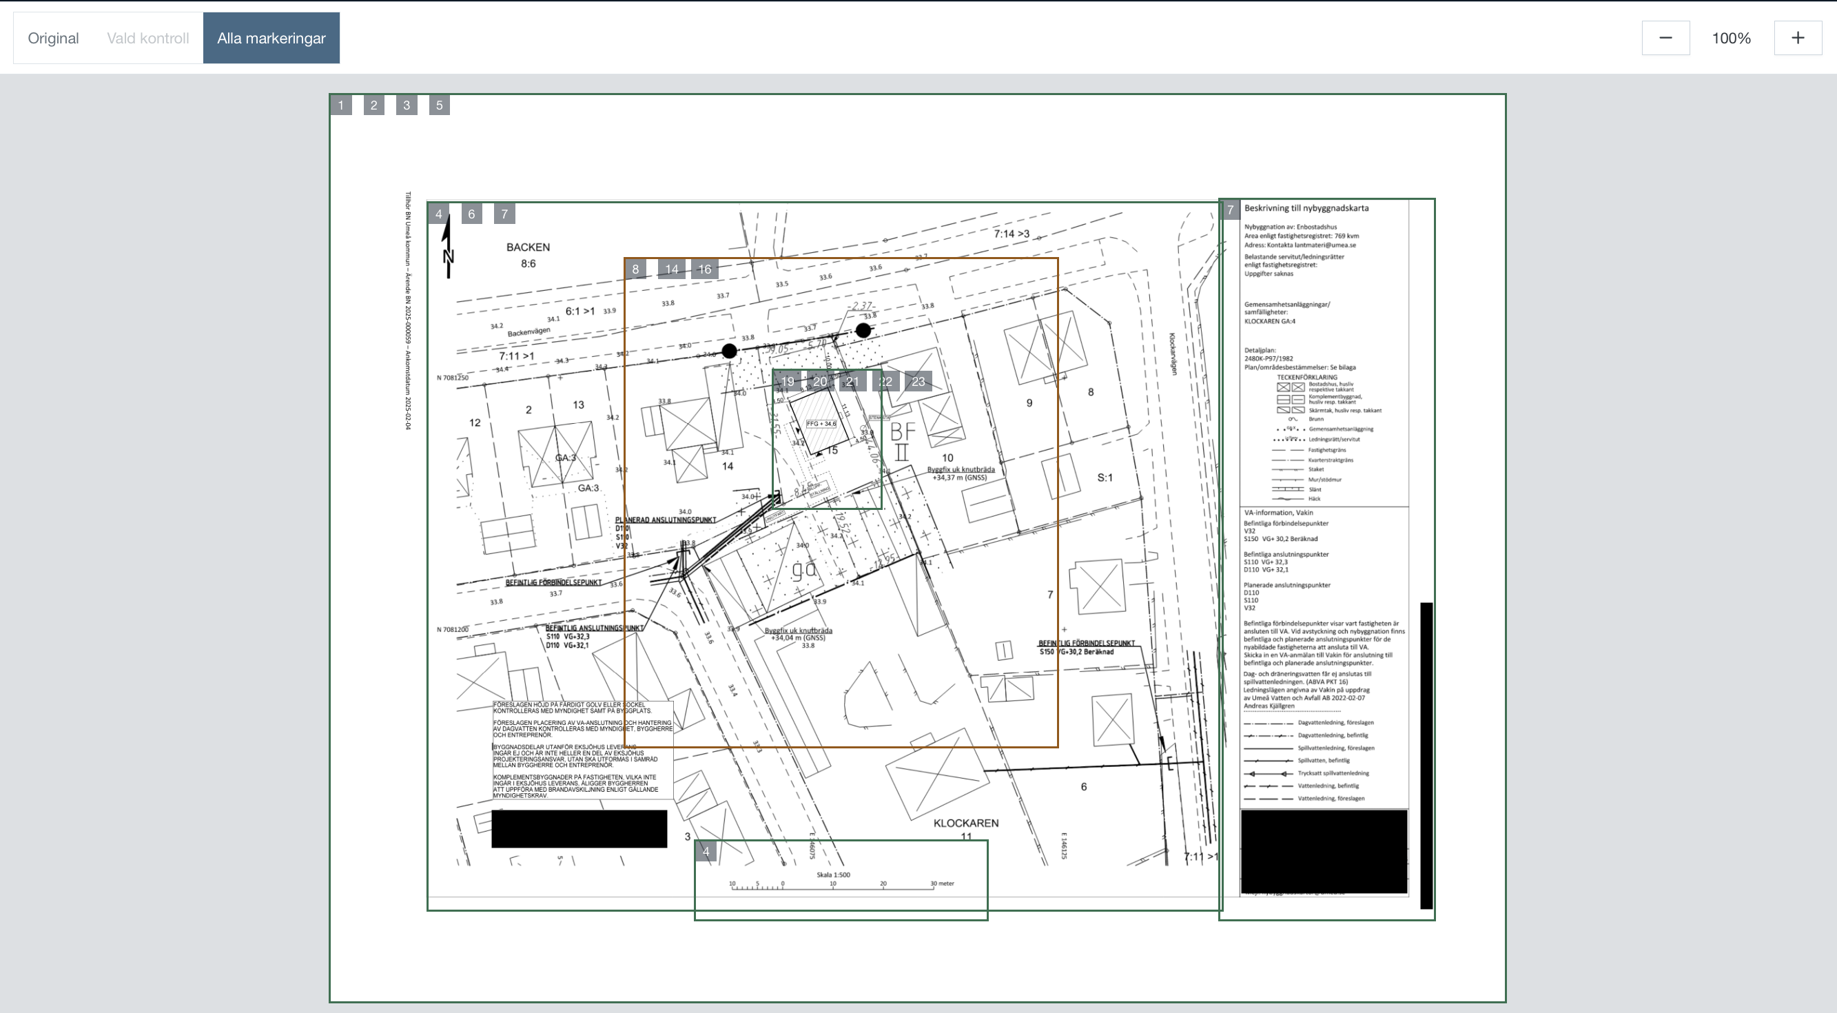Click 'Befintliga anslutningspunkter' heading in VA panel
The height and width of the screenshot is (1013, 1837).
pyautogui.click(x=1286, y=554)
